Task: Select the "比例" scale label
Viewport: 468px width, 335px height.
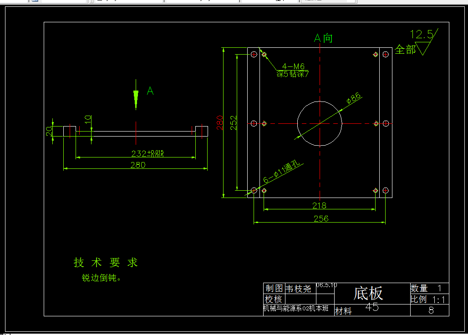Action: 418,299
